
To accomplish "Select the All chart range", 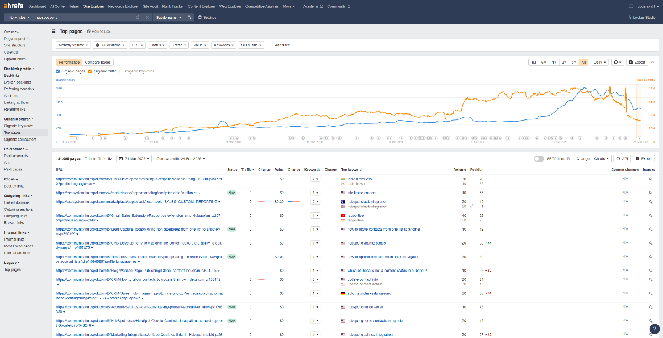I will (583, 63).
